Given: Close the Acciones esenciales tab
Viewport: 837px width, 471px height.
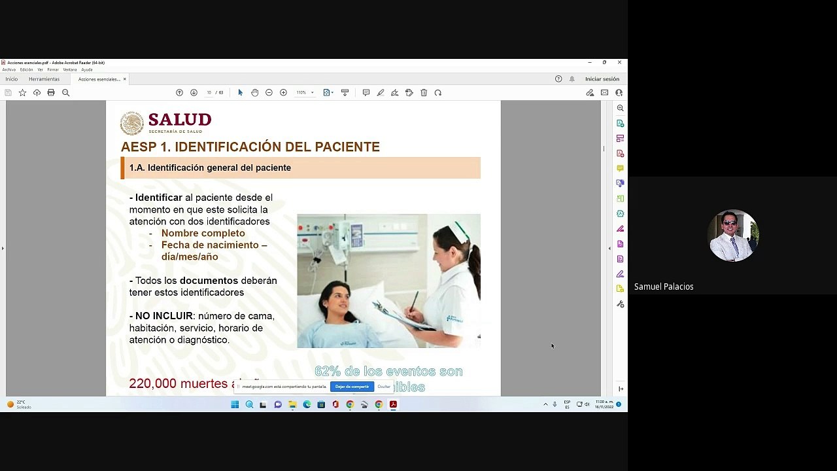Looking at the screenshot, I should [x=124, y=79].
